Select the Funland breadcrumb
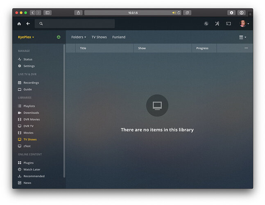265x205 pixels. (119, 37)
